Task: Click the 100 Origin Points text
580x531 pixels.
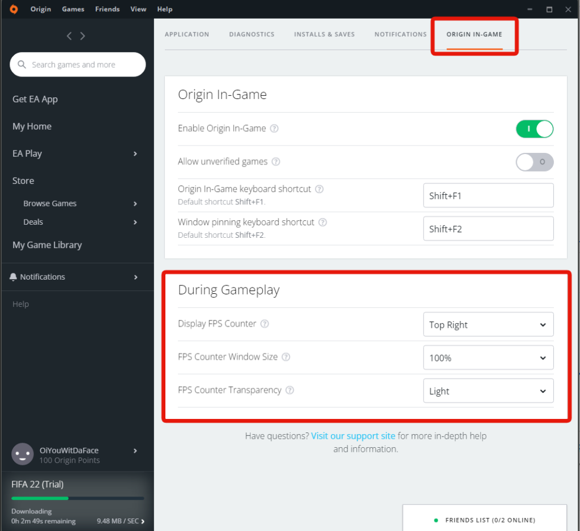Action: coord(70,460)
